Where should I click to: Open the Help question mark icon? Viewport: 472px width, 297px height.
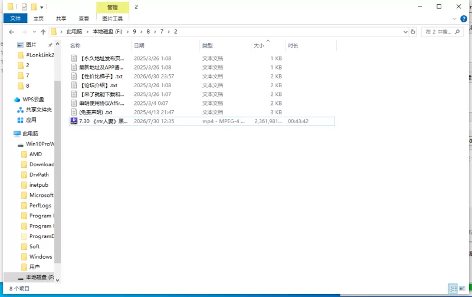click(464, 19)
